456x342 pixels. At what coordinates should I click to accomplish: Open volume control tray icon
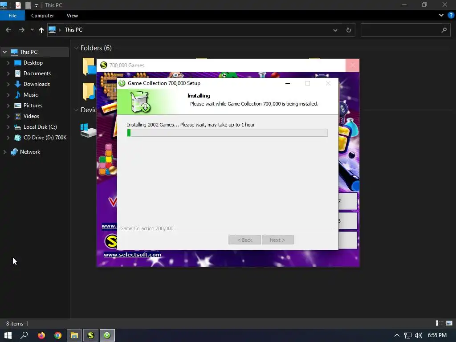point(419,335)
